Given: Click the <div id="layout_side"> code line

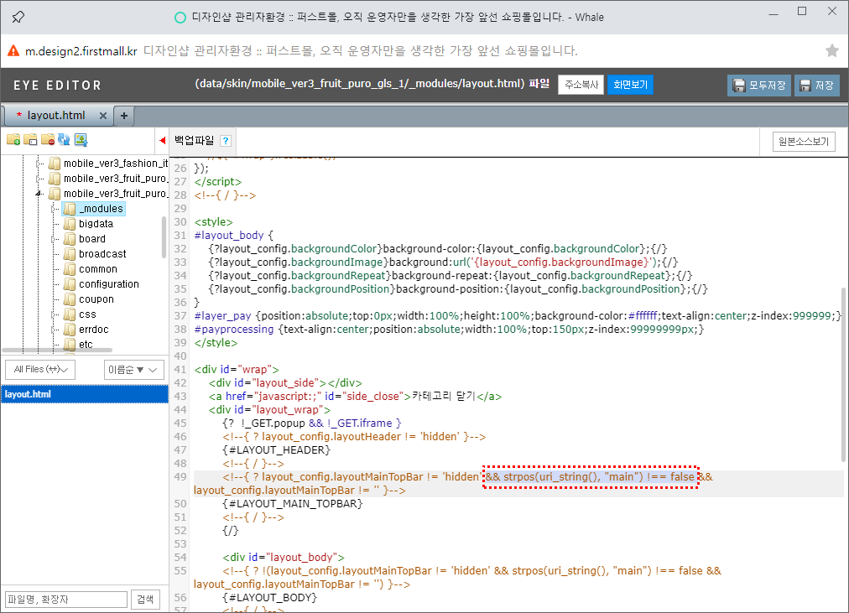Looking at the screenshot, I should coord(285,383).
